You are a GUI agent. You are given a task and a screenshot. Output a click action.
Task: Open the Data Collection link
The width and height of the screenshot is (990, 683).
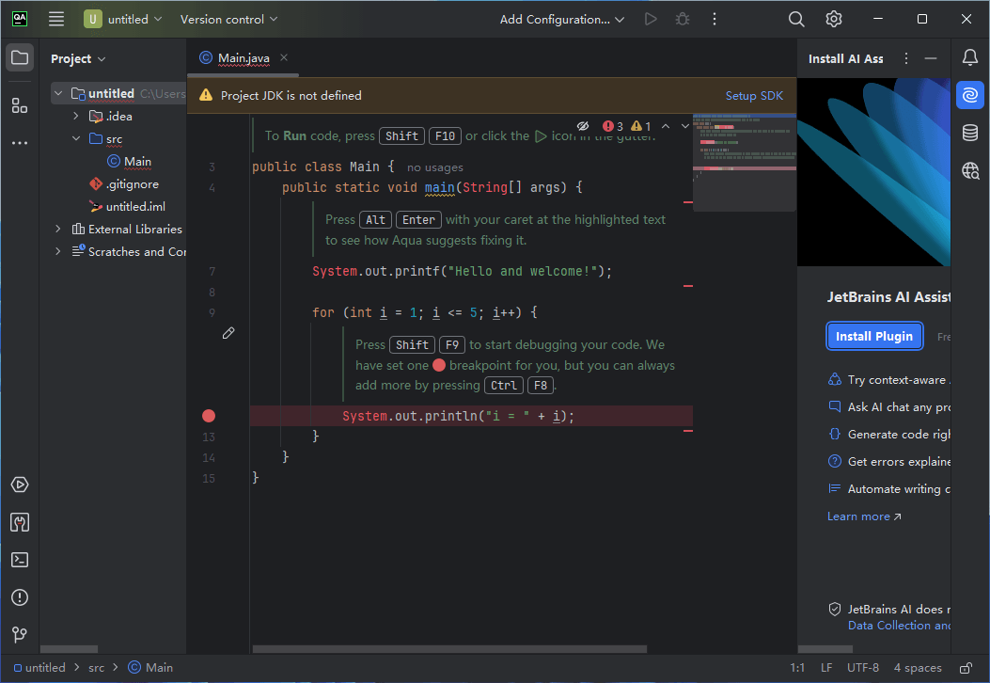899,625
